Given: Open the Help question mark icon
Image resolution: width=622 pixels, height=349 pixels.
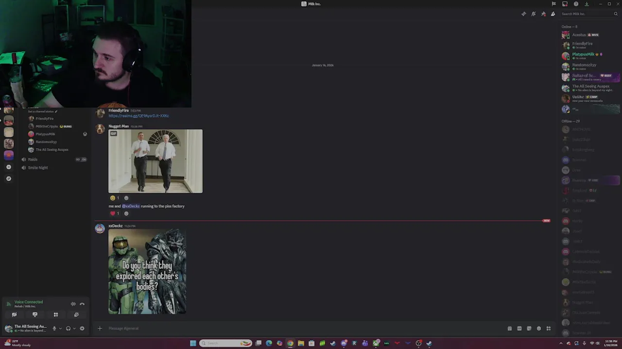Looking at the screenshot, I should 576,4.
